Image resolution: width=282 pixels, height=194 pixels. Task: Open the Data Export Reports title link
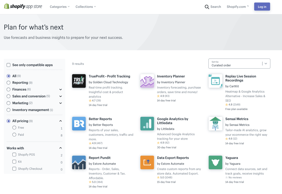pyautogui.click(x=173, y=158)
